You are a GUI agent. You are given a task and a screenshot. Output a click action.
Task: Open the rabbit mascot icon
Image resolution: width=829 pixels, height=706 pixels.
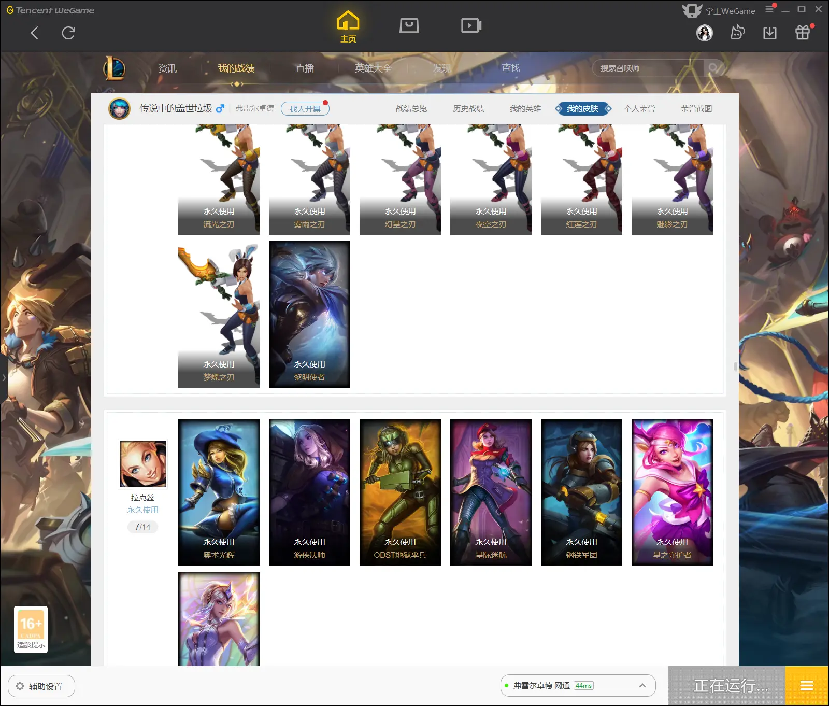(x=737, y=33)
